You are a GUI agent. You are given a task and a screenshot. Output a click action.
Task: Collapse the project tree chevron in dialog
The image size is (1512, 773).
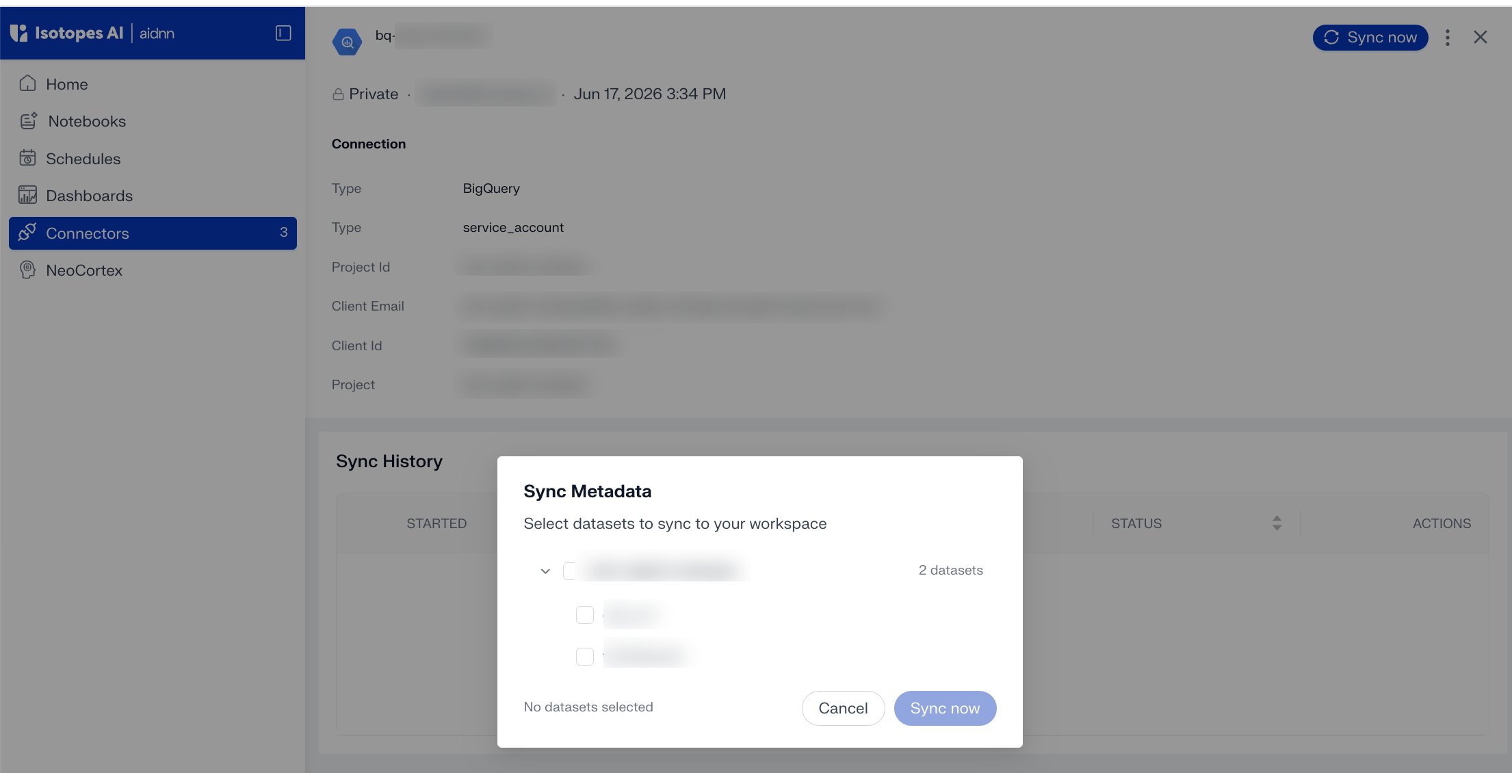pos(545,571)
